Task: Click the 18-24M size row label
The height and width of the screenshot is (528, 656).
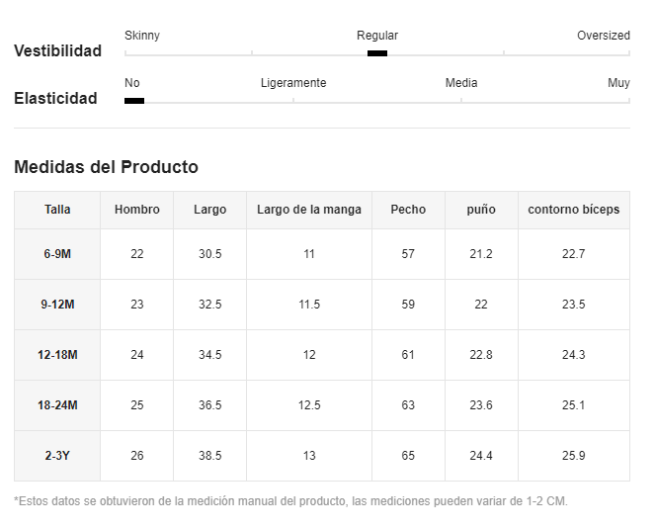Action: pos(57,405)
